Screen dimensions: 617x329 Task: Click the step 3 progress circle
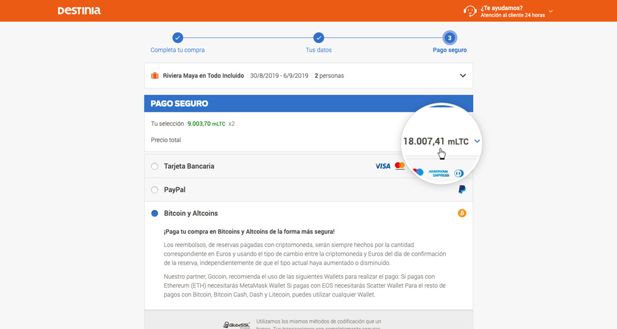click(x=449, y=38)
